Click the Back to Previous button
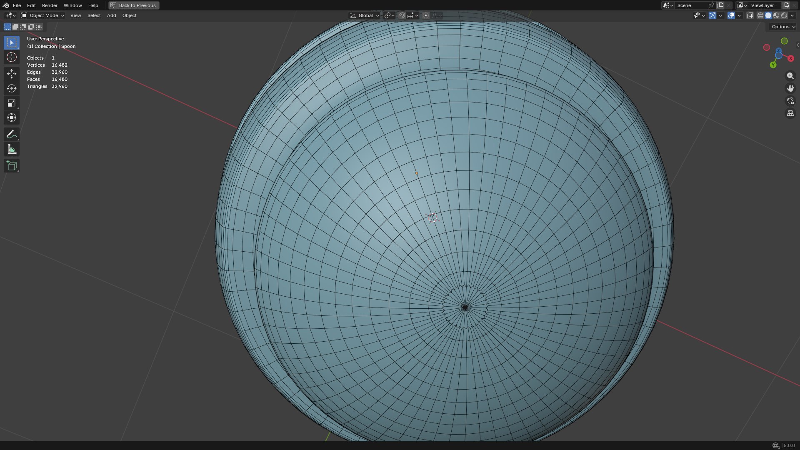Screen dimensions: 800x450 pos(134,5)
